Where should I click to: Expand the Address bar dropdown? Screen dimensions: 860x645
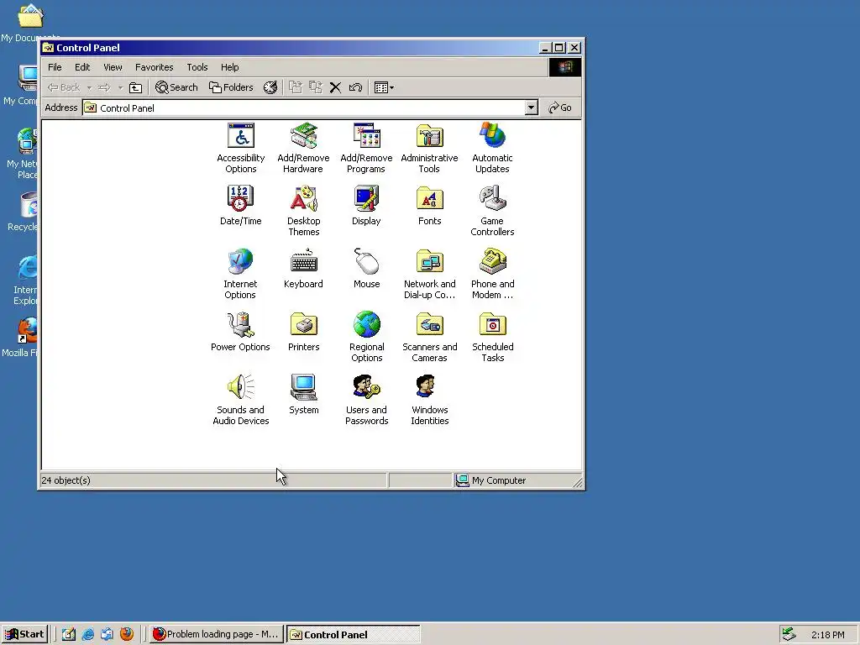point(531,107)
